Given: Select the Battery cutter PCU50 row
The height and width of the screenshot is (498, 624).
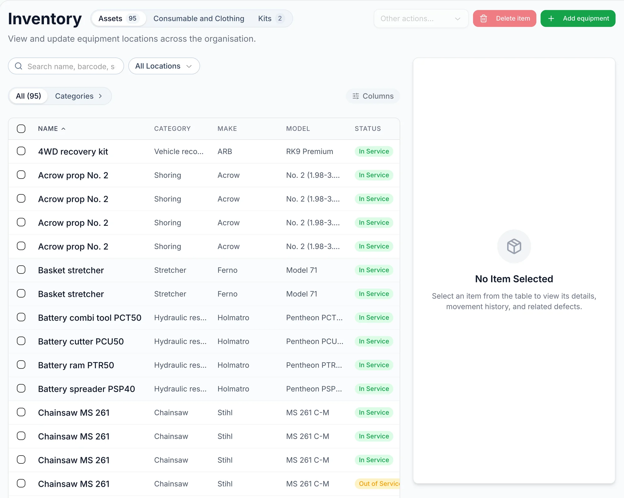Looking at the screenshot, I should [204, 341].
